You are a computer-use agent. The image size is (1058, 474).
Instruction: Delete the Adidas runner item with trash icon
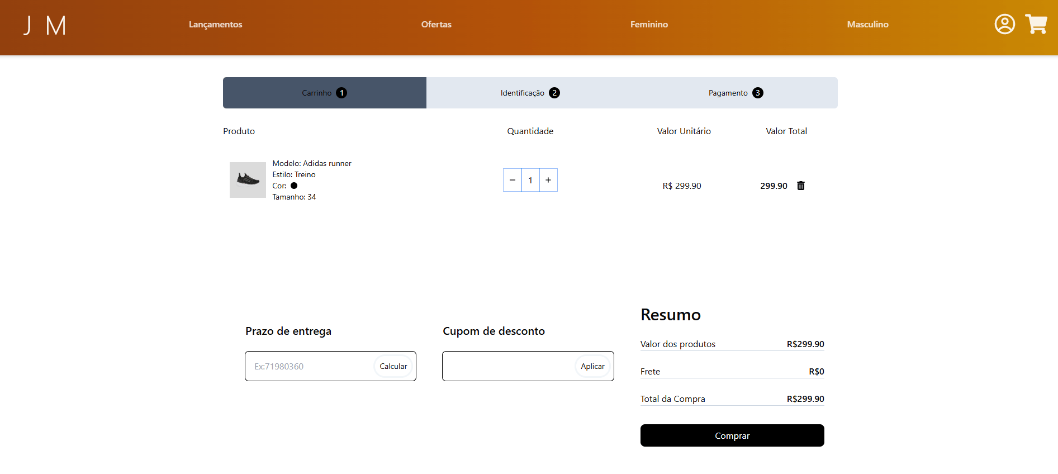800,186
